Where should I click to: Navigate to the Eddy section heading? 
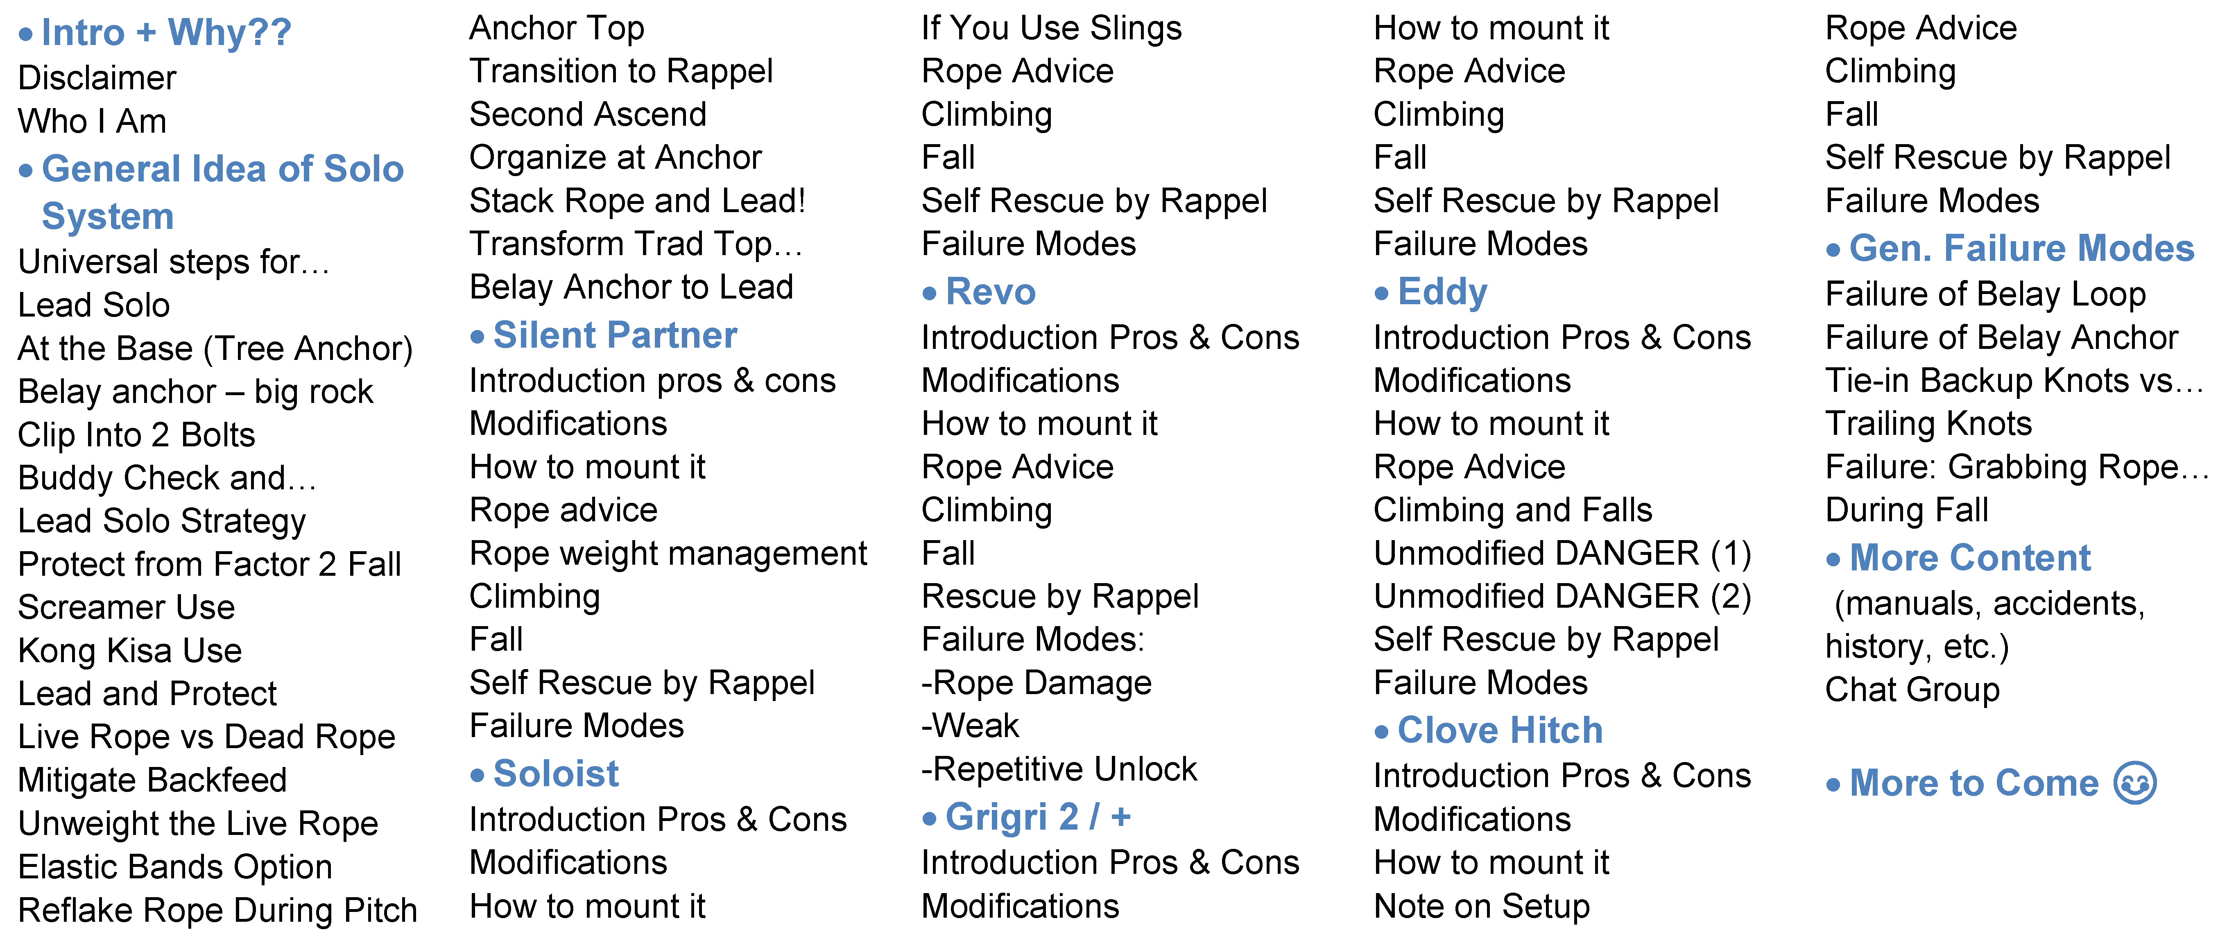(x=1442, y=292)
